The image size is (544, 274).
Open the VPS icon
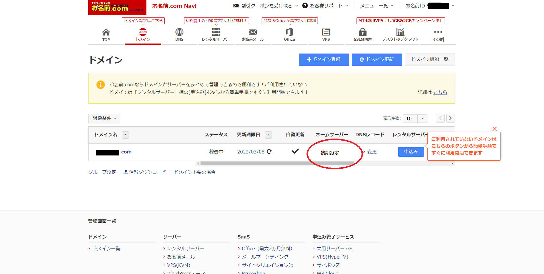click(326, 32)
